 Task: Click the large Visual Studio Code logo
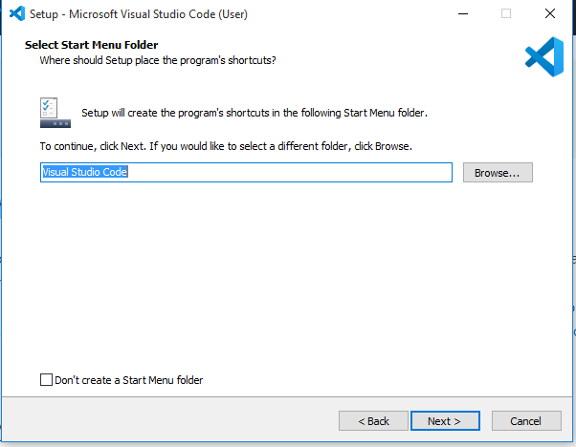544,57
